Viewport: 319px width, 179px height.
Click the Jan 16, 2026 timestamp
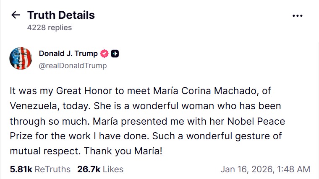[x=265, y=169]
